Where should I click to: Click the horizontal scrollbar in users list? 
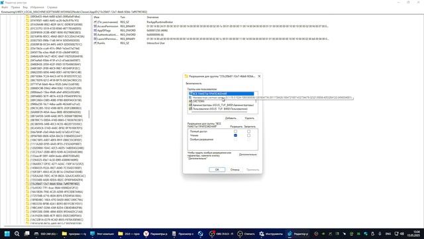(x=219, y=112)
